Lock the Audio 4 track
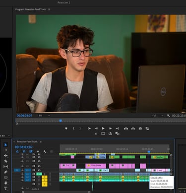Image resolution: width=186 pixels, height=193 pixels. pyautogui.click(x=22, y=189)
